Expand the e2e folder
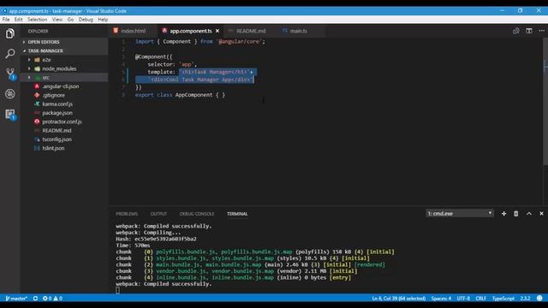548x308 pixels. pos(46,60)
